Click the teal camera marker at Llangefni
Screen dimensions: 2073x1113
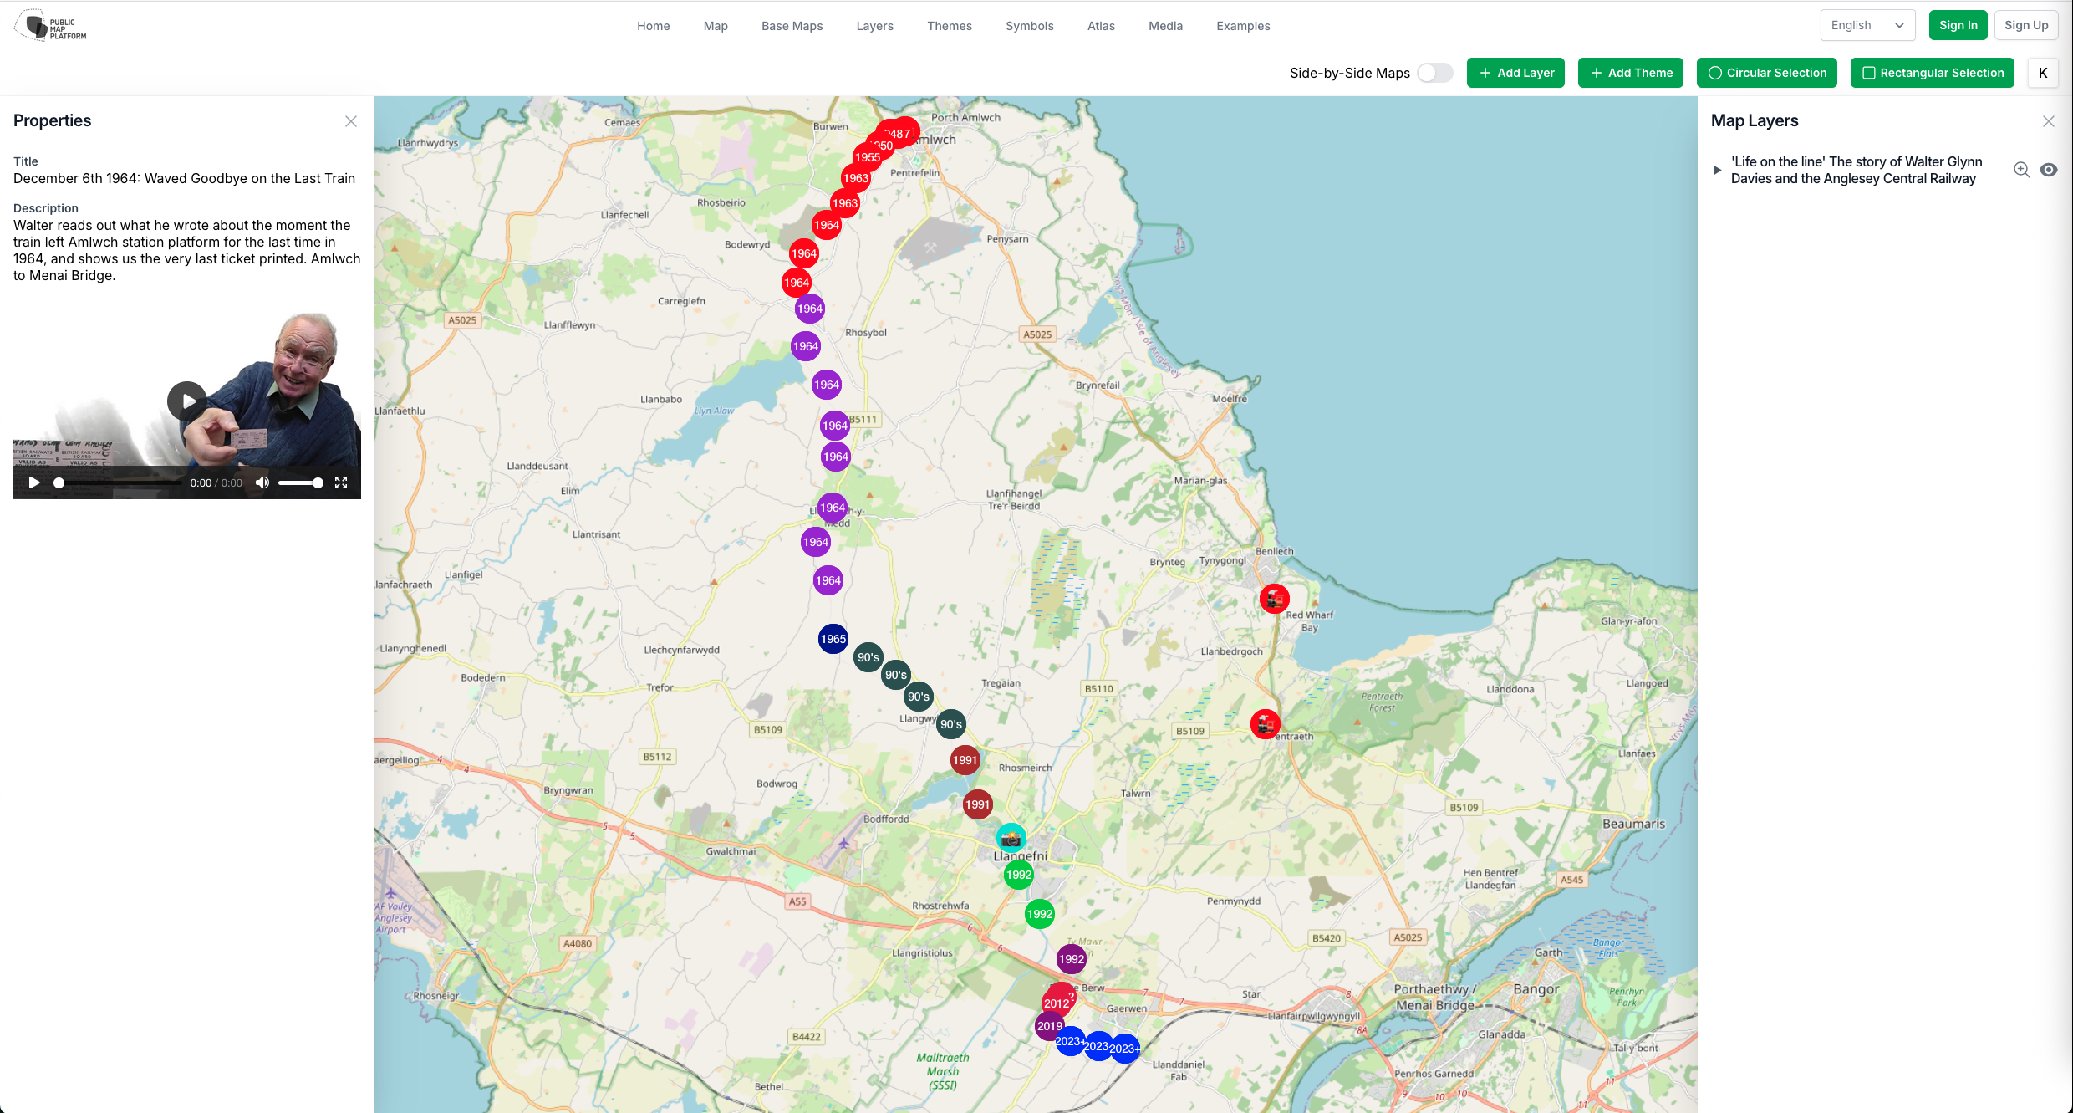point(1011,837)
